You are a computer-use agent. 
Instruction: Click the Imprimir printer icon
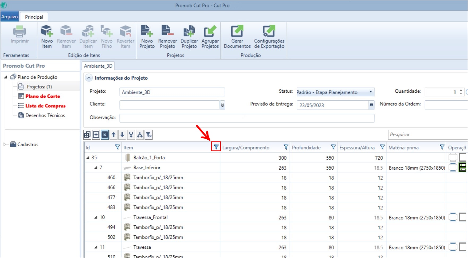coord(20,32)
